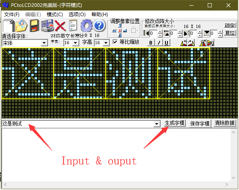The width and height of the screenshot is (239, 190).
Task: Click the 复位 reset button
Action: click(230, 33)
